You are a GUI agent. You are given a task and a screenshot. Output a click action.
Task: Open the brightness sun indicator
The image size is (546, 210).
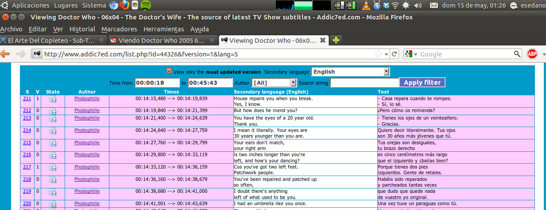tap(405, 5)
